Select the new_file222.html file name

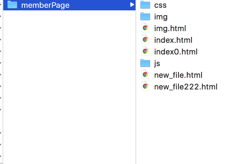click(x=186, y=87)
